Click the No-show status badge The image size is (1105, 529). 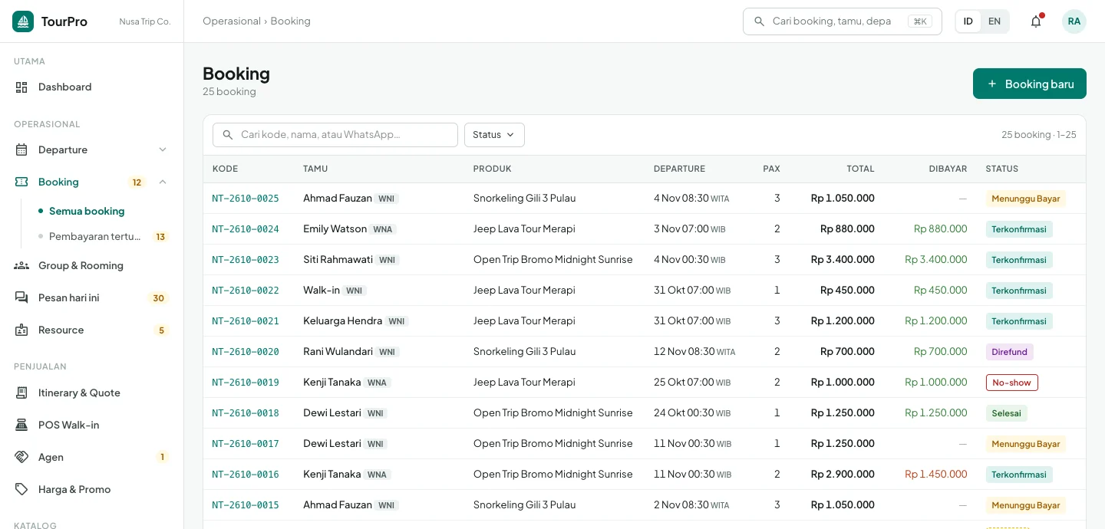click(1012, 383)
